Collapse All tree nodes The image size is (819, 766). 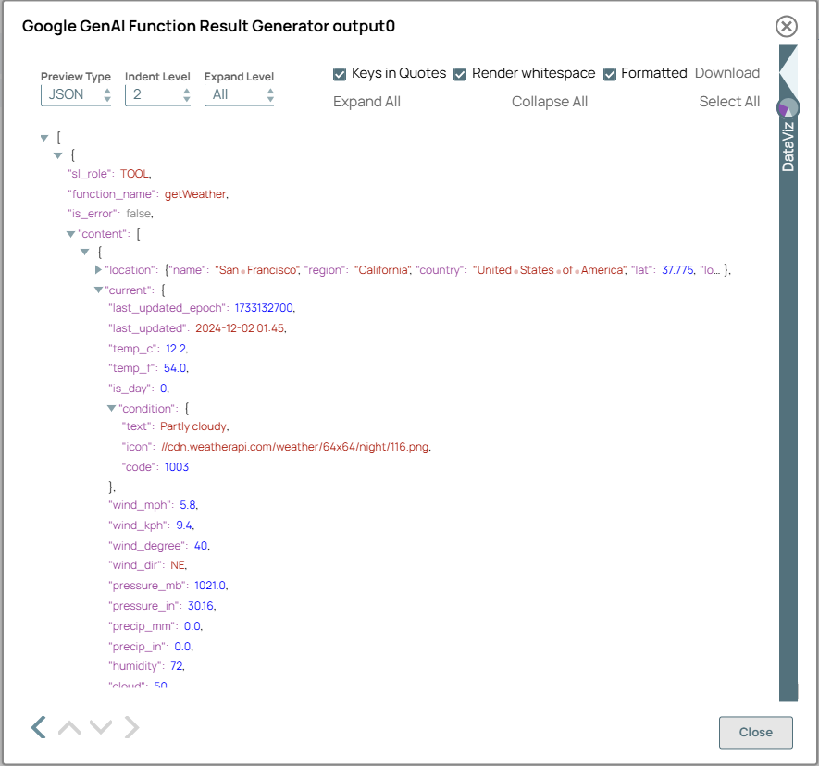(549, 102)
